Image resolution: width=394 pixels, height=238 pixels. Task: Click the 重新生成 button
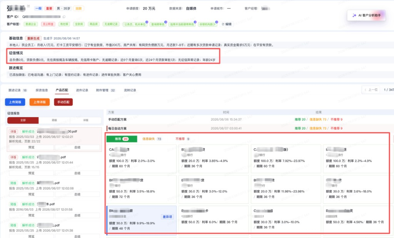(33, 38)
